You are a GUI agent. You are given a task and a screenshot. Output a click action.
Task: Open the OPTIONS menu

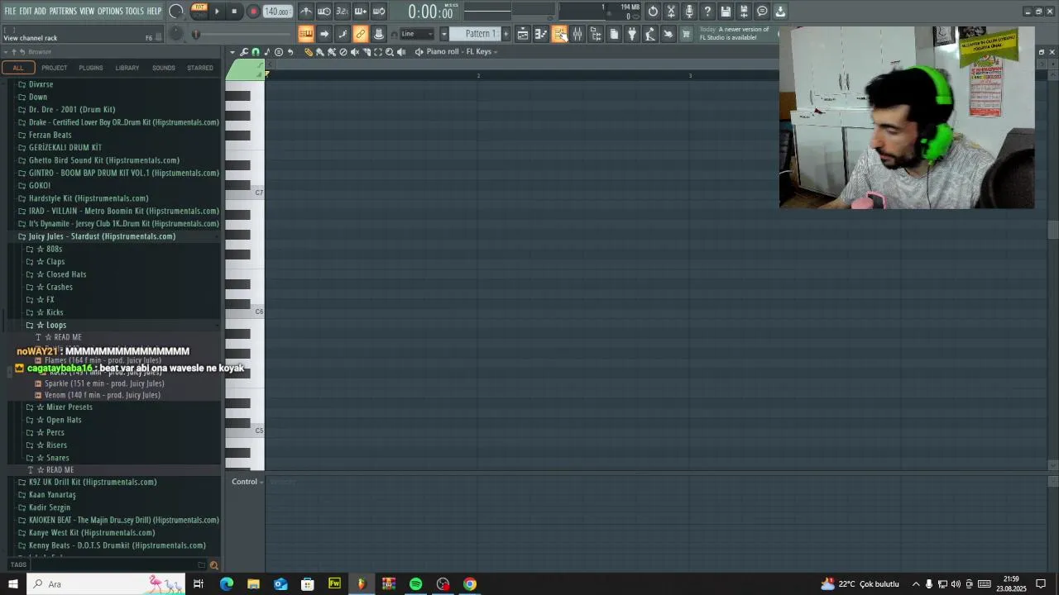tap(110, 11)
